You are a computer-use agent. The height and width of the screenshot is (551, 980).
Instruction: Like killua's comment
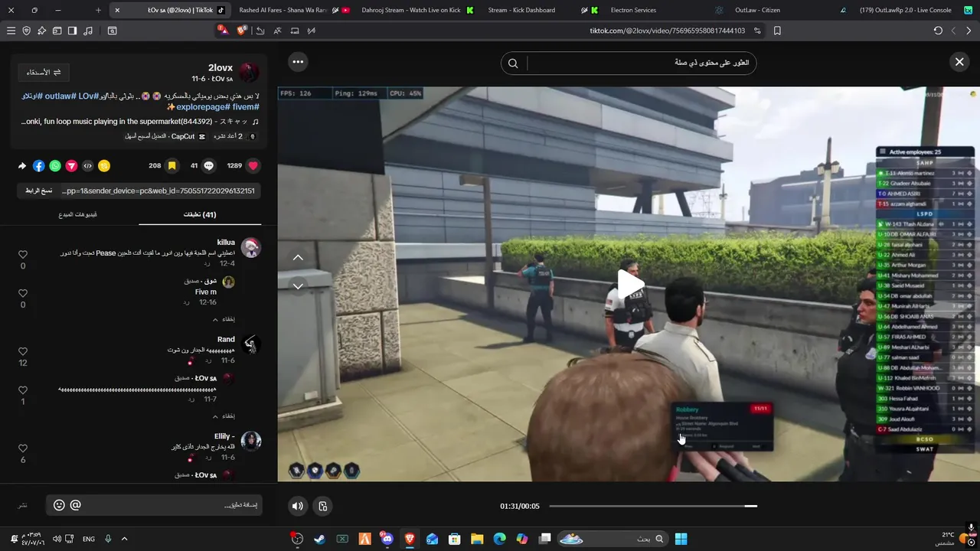[x=23, y=254]
